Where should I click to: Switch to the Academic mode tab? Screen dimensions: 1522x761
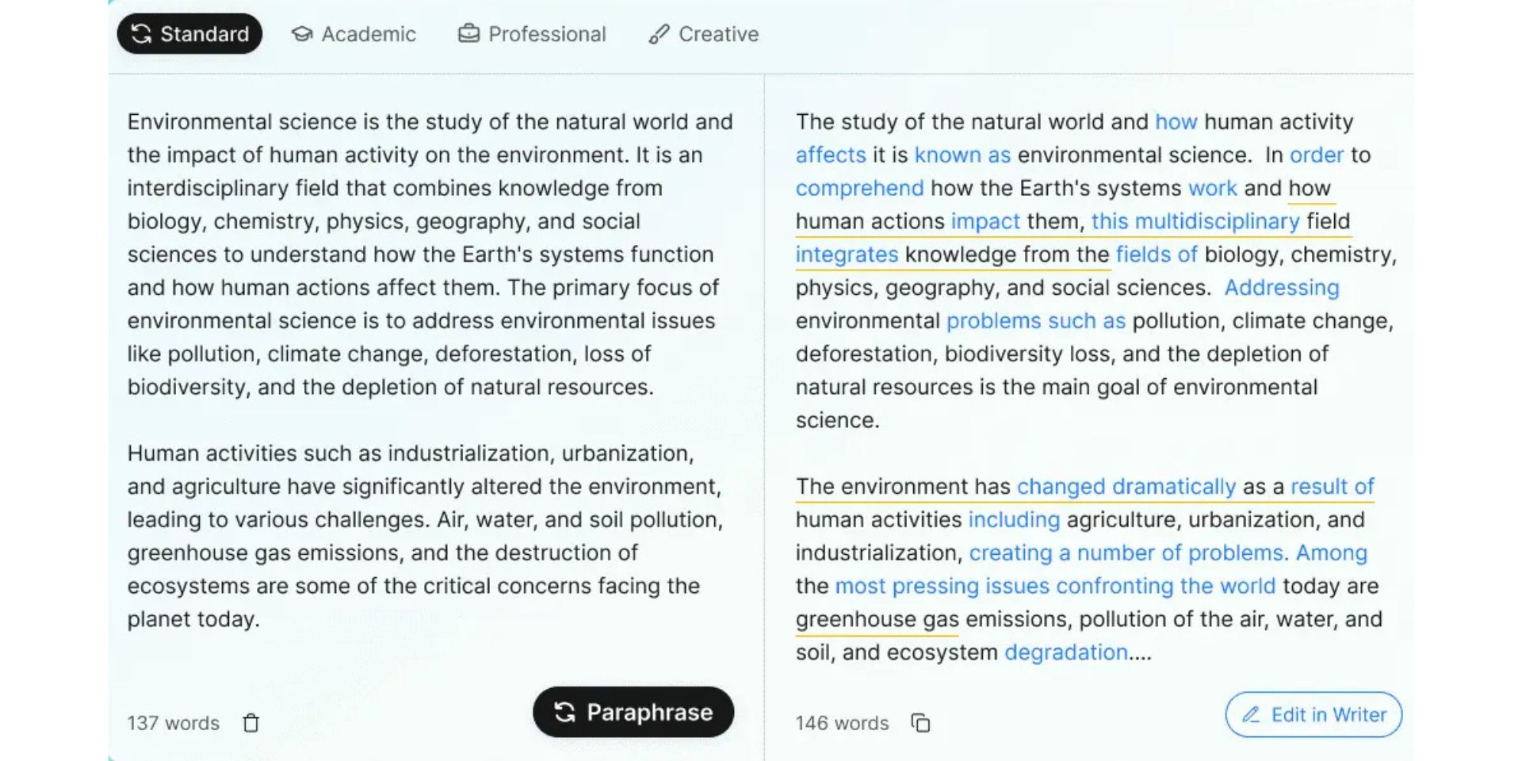point(354,34)
